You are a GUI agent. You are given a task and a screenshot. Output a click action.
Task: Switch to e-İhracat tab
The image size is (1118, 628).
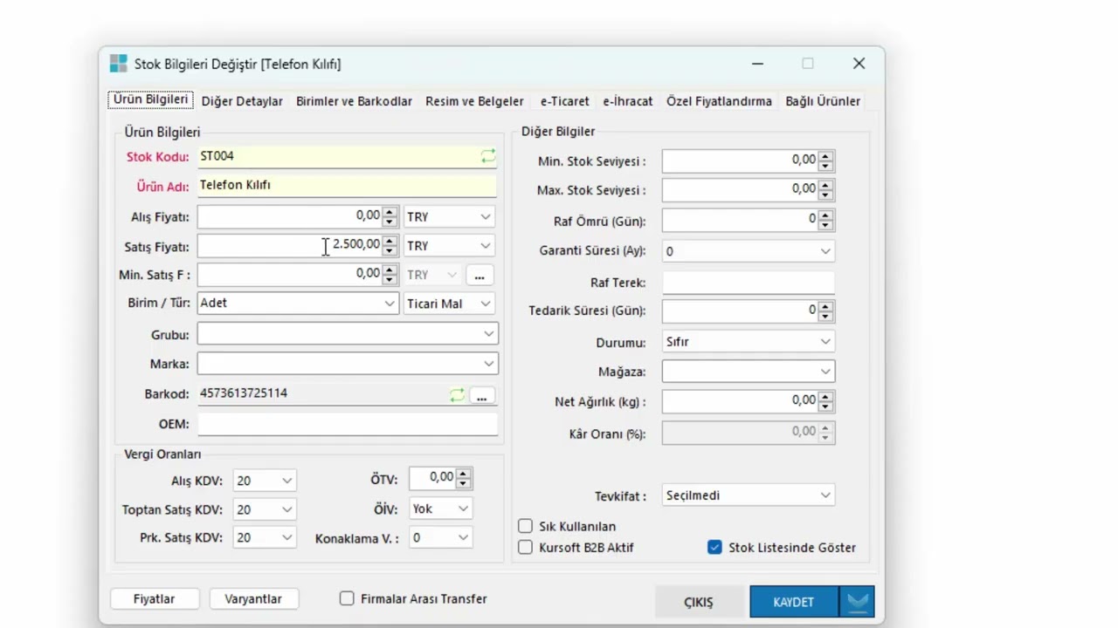(x=628, y=101)
